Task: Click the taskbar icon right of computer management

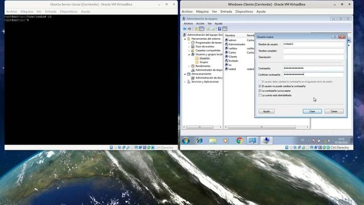Action: 266,141
